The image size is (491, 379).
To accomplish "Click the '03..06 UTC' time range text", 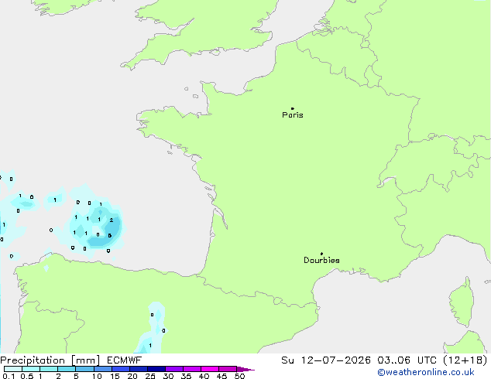I will pyautogui.click(x=407, y=360).
